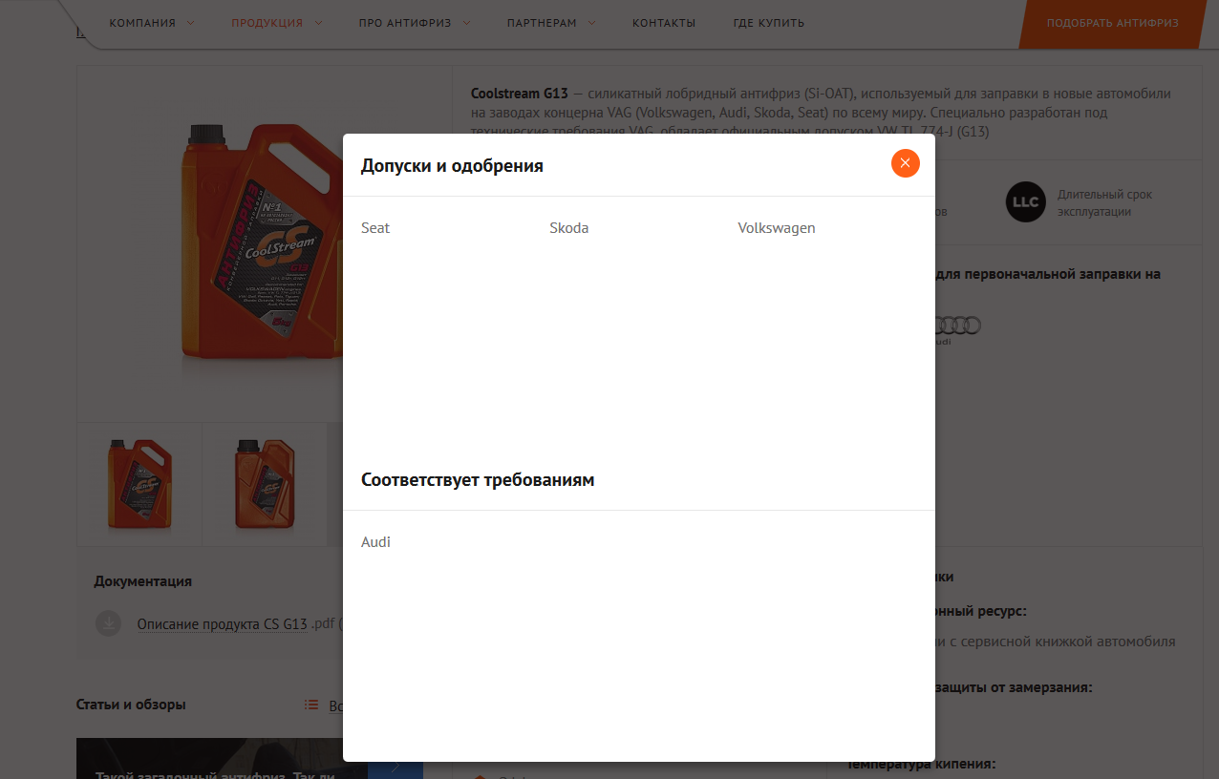The width and height of the screenshot is (1219, 779).
Task: Click the download icon under Документация
Action: [109, 623]
